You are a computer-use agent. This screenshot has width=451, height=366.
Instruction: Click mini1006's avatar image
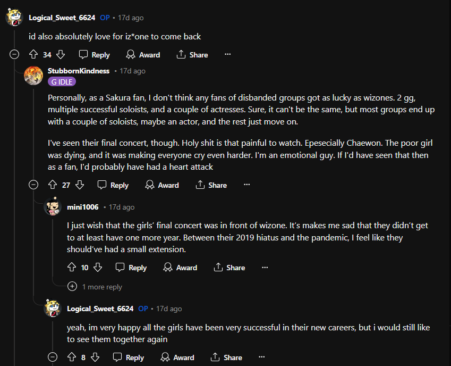pyautogui.click(x=53, y=207)
